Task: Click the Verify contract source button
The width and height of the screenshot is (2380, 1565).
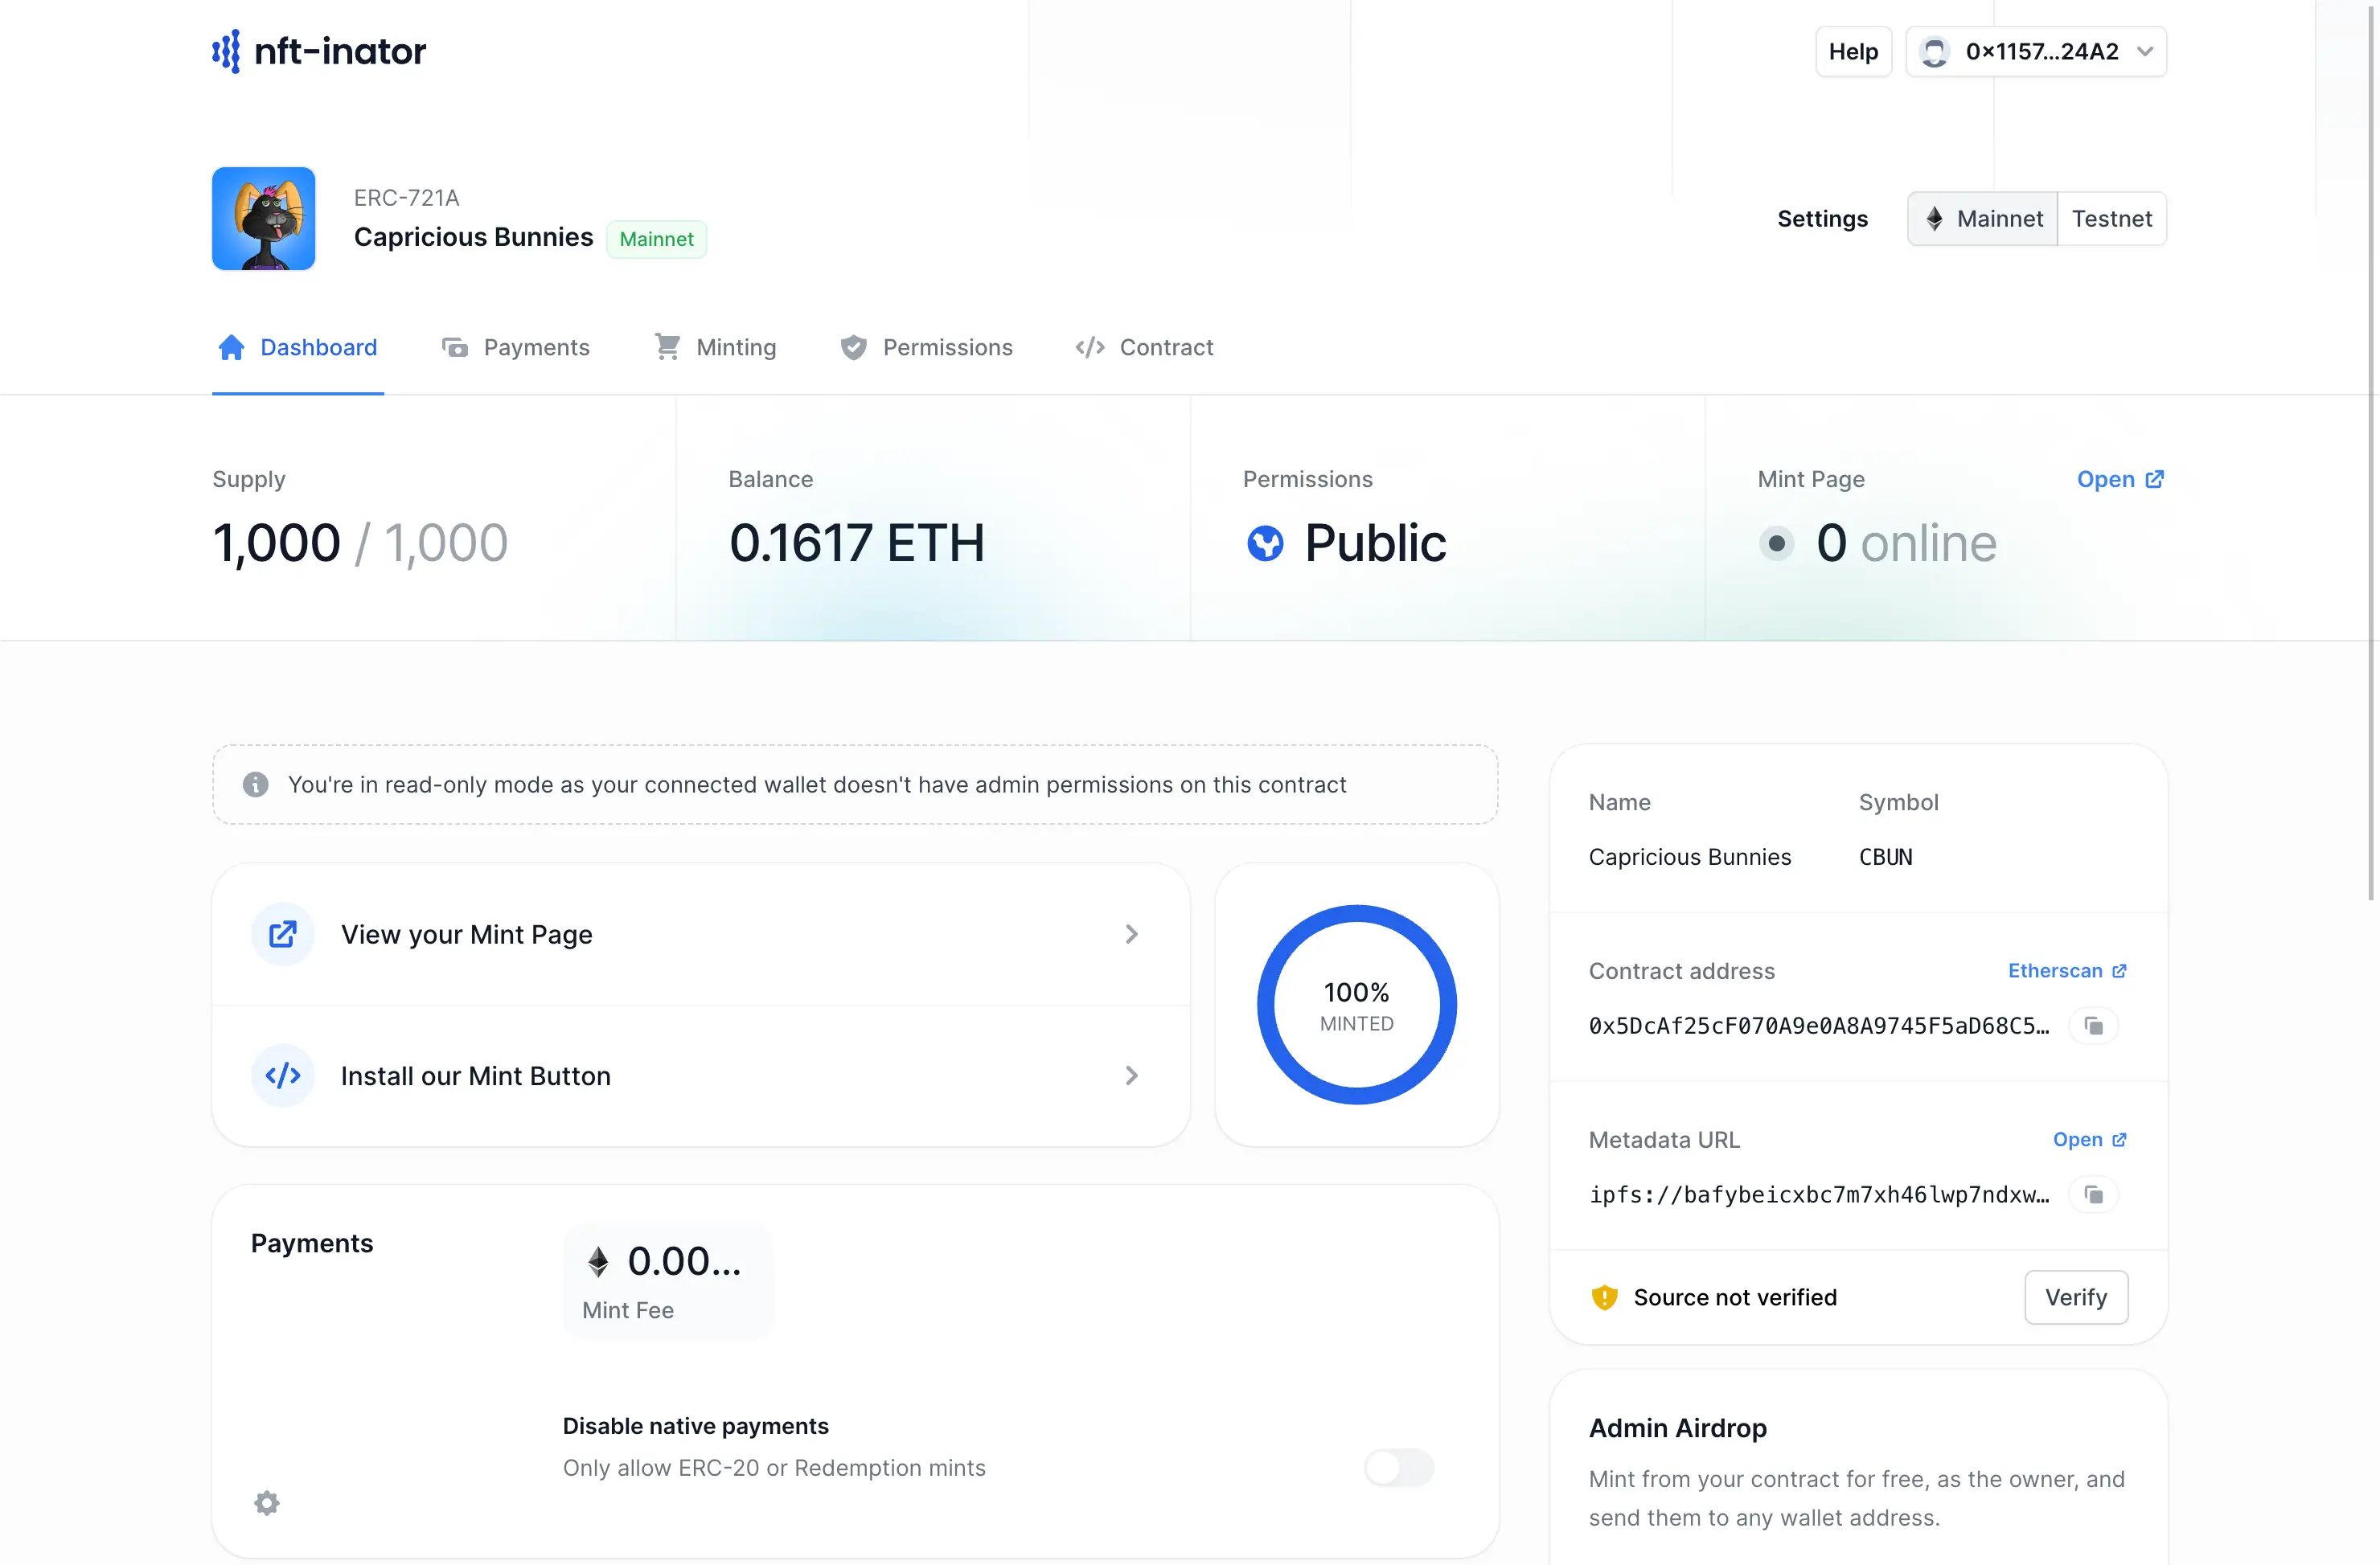Action: [2075, 1297]
